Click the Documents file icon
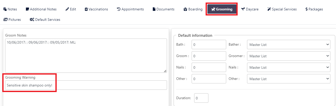The image size is (336, 106). (154, 9)
